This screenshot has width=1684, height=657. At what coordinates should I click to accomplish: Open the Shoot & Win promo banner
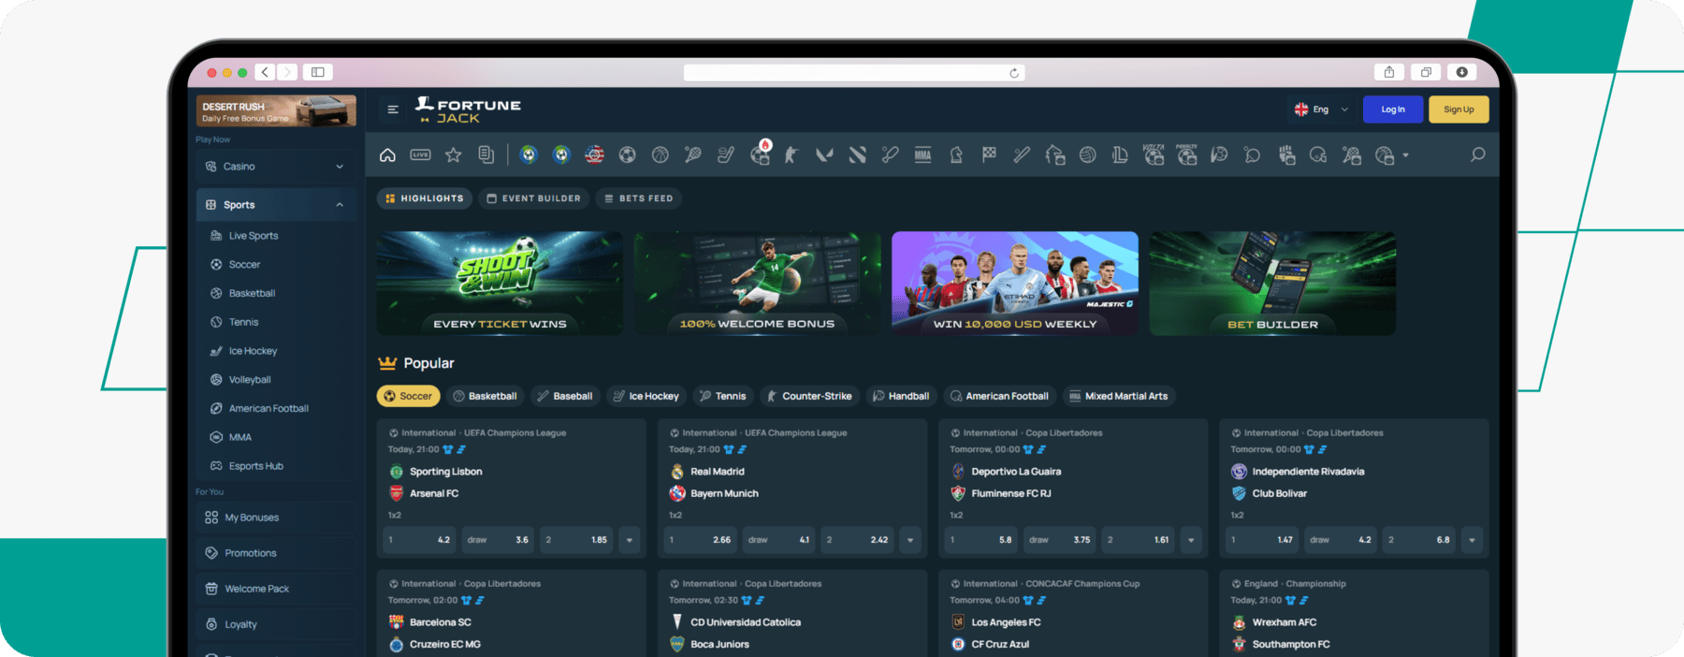(x=500, y=284)
